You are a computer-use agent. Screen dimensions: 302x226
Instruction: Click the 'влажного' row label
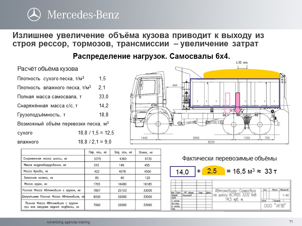tap(28, 142)
